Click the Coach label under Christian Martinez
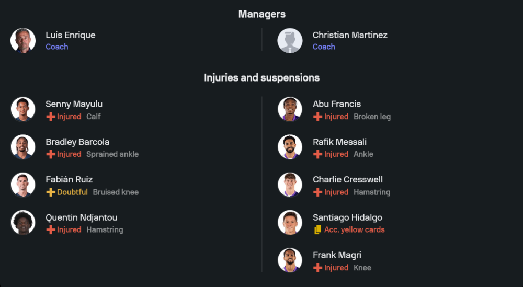This screenshot has width=523, height=287. 324,47
